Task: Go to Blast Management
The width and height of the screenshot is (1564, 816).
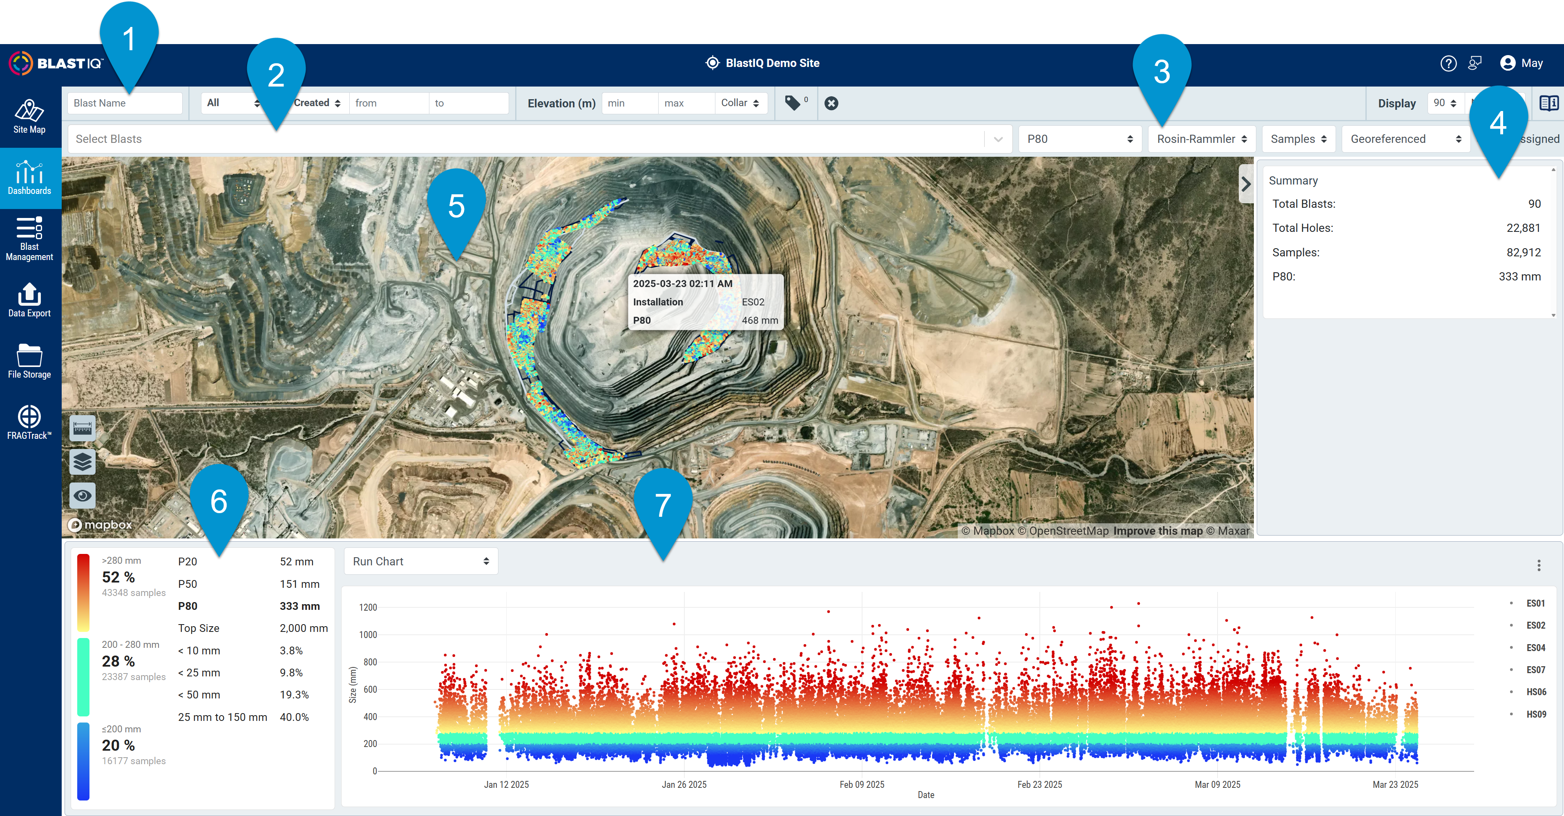Action: [x=29, y=239]
